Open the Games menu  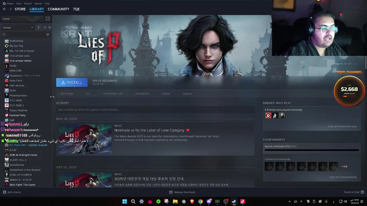38,3
